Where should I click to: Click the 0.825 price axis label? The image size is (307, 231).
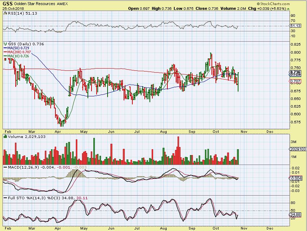(295, 45)
